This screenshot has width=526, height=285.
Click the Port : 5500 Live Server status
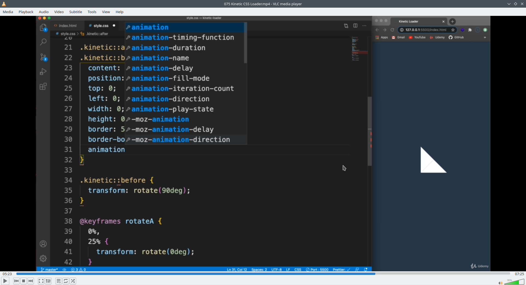click(317, 270)
